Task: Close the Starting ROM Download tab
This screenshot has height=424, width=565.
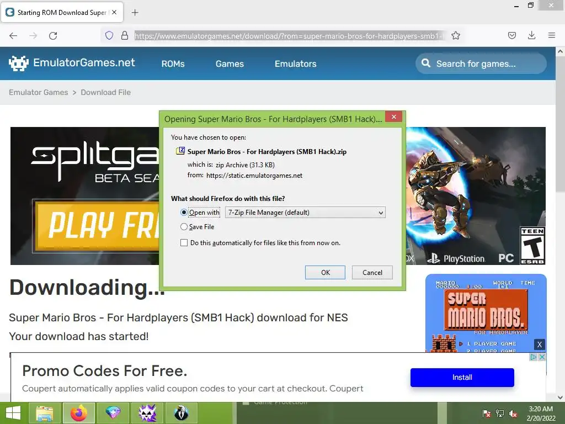Action: (x=114, y=12)
